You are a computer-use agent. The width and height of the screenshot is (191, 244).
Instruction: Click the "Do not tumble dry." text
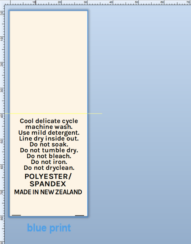(x=49, y=150)
